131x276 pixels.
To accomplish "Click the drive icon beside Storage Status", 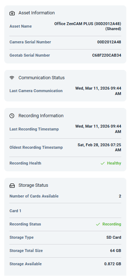I will 12,186.
